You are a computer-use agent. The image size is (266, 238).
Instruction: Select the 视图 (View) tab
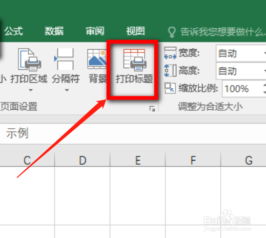coord(135,31)
